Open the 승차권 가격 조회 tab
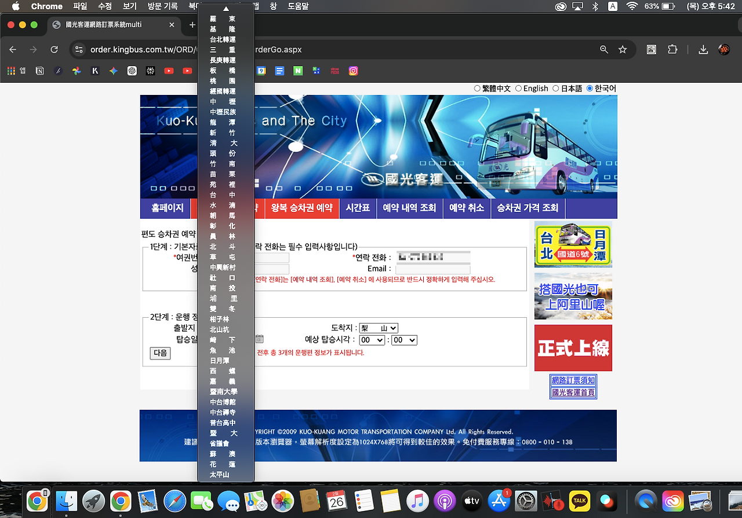 (x=528, y=208)
